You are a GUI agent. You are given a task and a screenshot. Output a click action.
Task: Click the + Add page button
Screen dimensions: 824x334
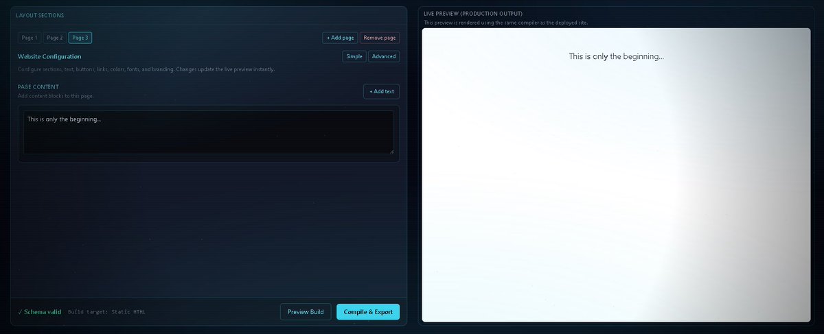click(x=340, y=38)
